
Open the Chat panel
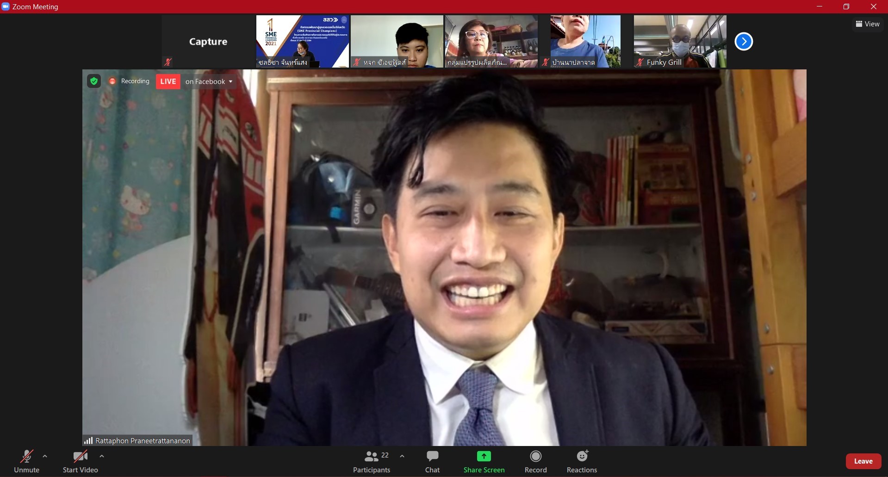coord(432,461)
